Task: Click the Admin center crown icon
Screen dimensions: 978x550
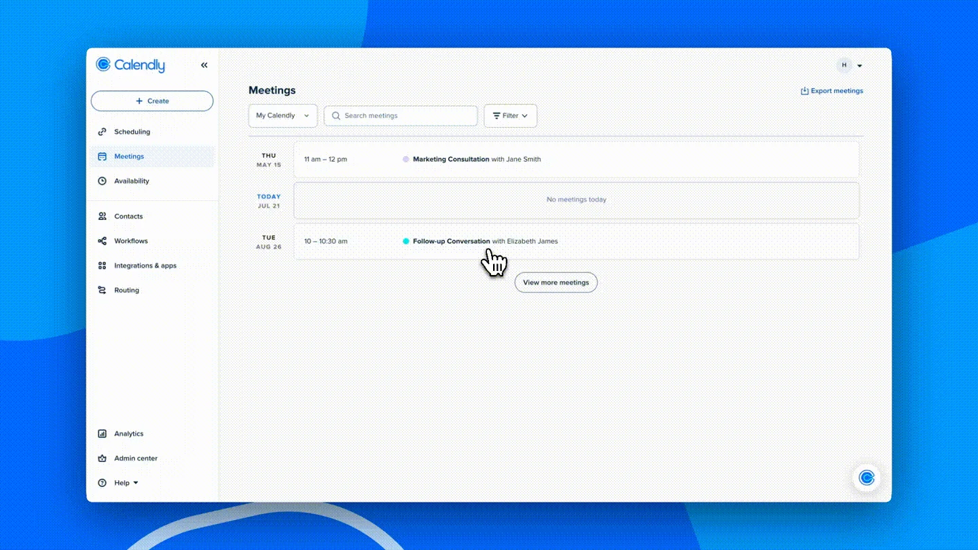Action: tap(102, 458)
